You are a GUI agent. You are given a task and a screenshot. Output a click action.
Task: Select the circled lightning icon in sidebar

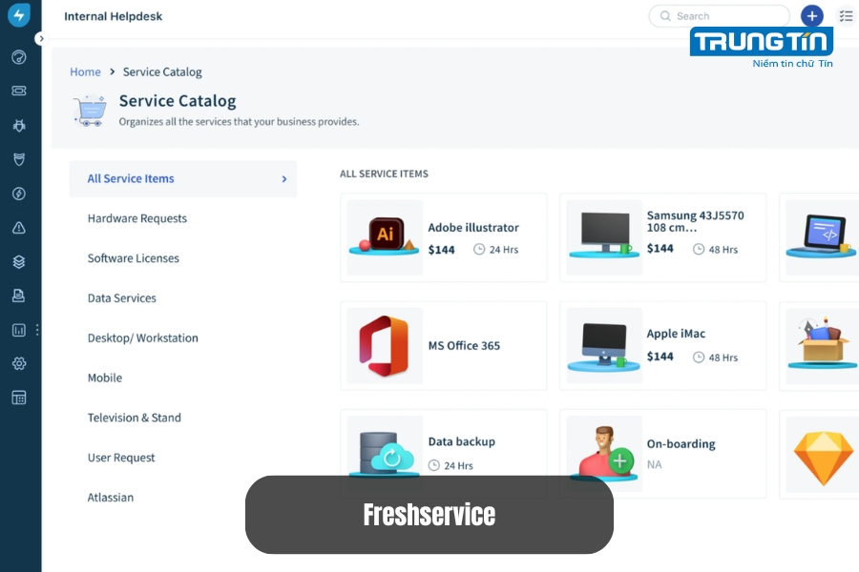tap(18, 194)
